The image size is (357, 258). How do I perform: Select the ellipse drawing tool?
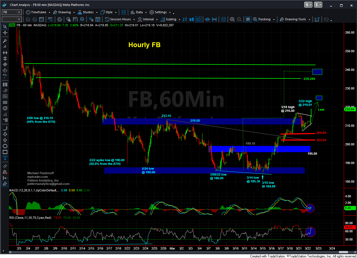coord(5,146)
